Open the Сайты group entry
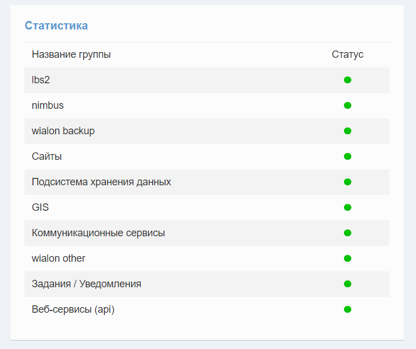The image size is (416, 349). (x=47, y=156)
